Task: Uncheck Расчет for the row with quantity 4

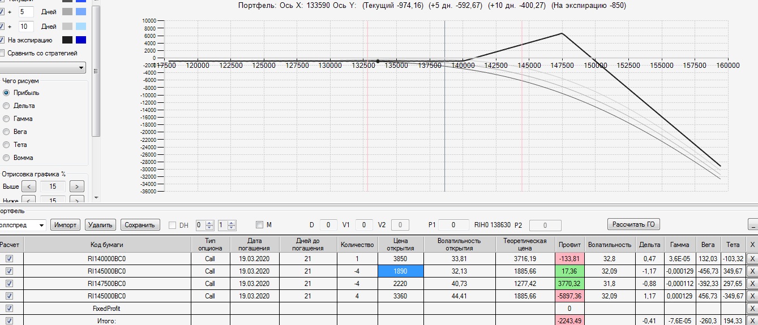Action: tap(9, 296)
